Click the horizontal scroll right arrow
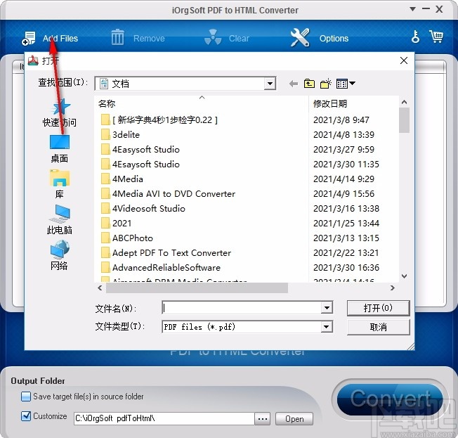Viewport: 458px width, 438px height. (393, 288)
